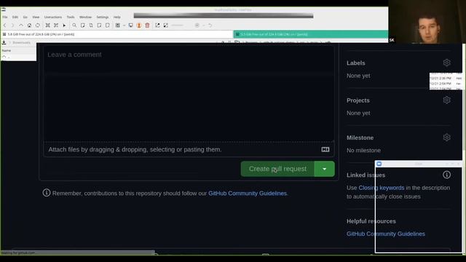Click the Create pull request button

coord(277,169)
